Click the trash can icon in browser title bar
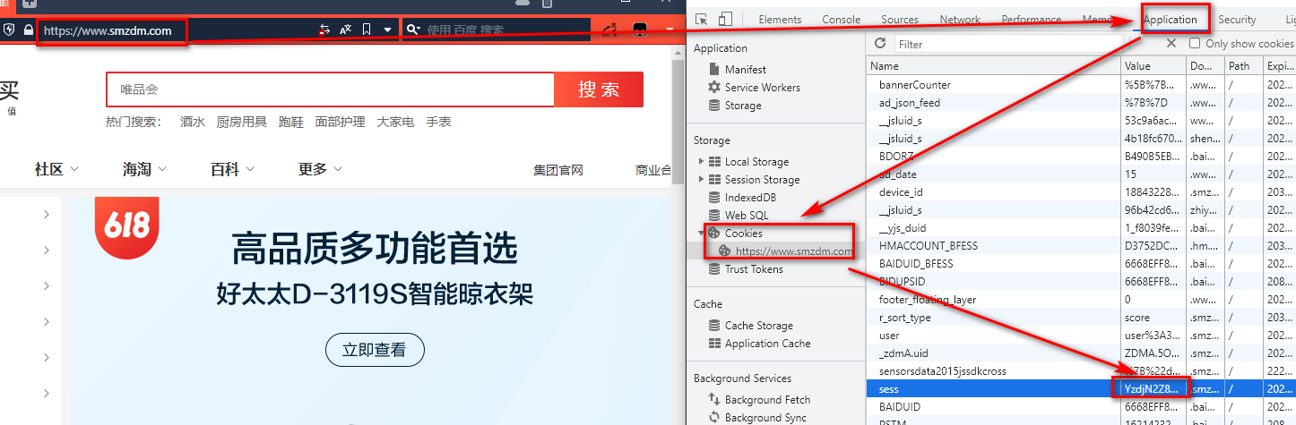 coord(547,4)
